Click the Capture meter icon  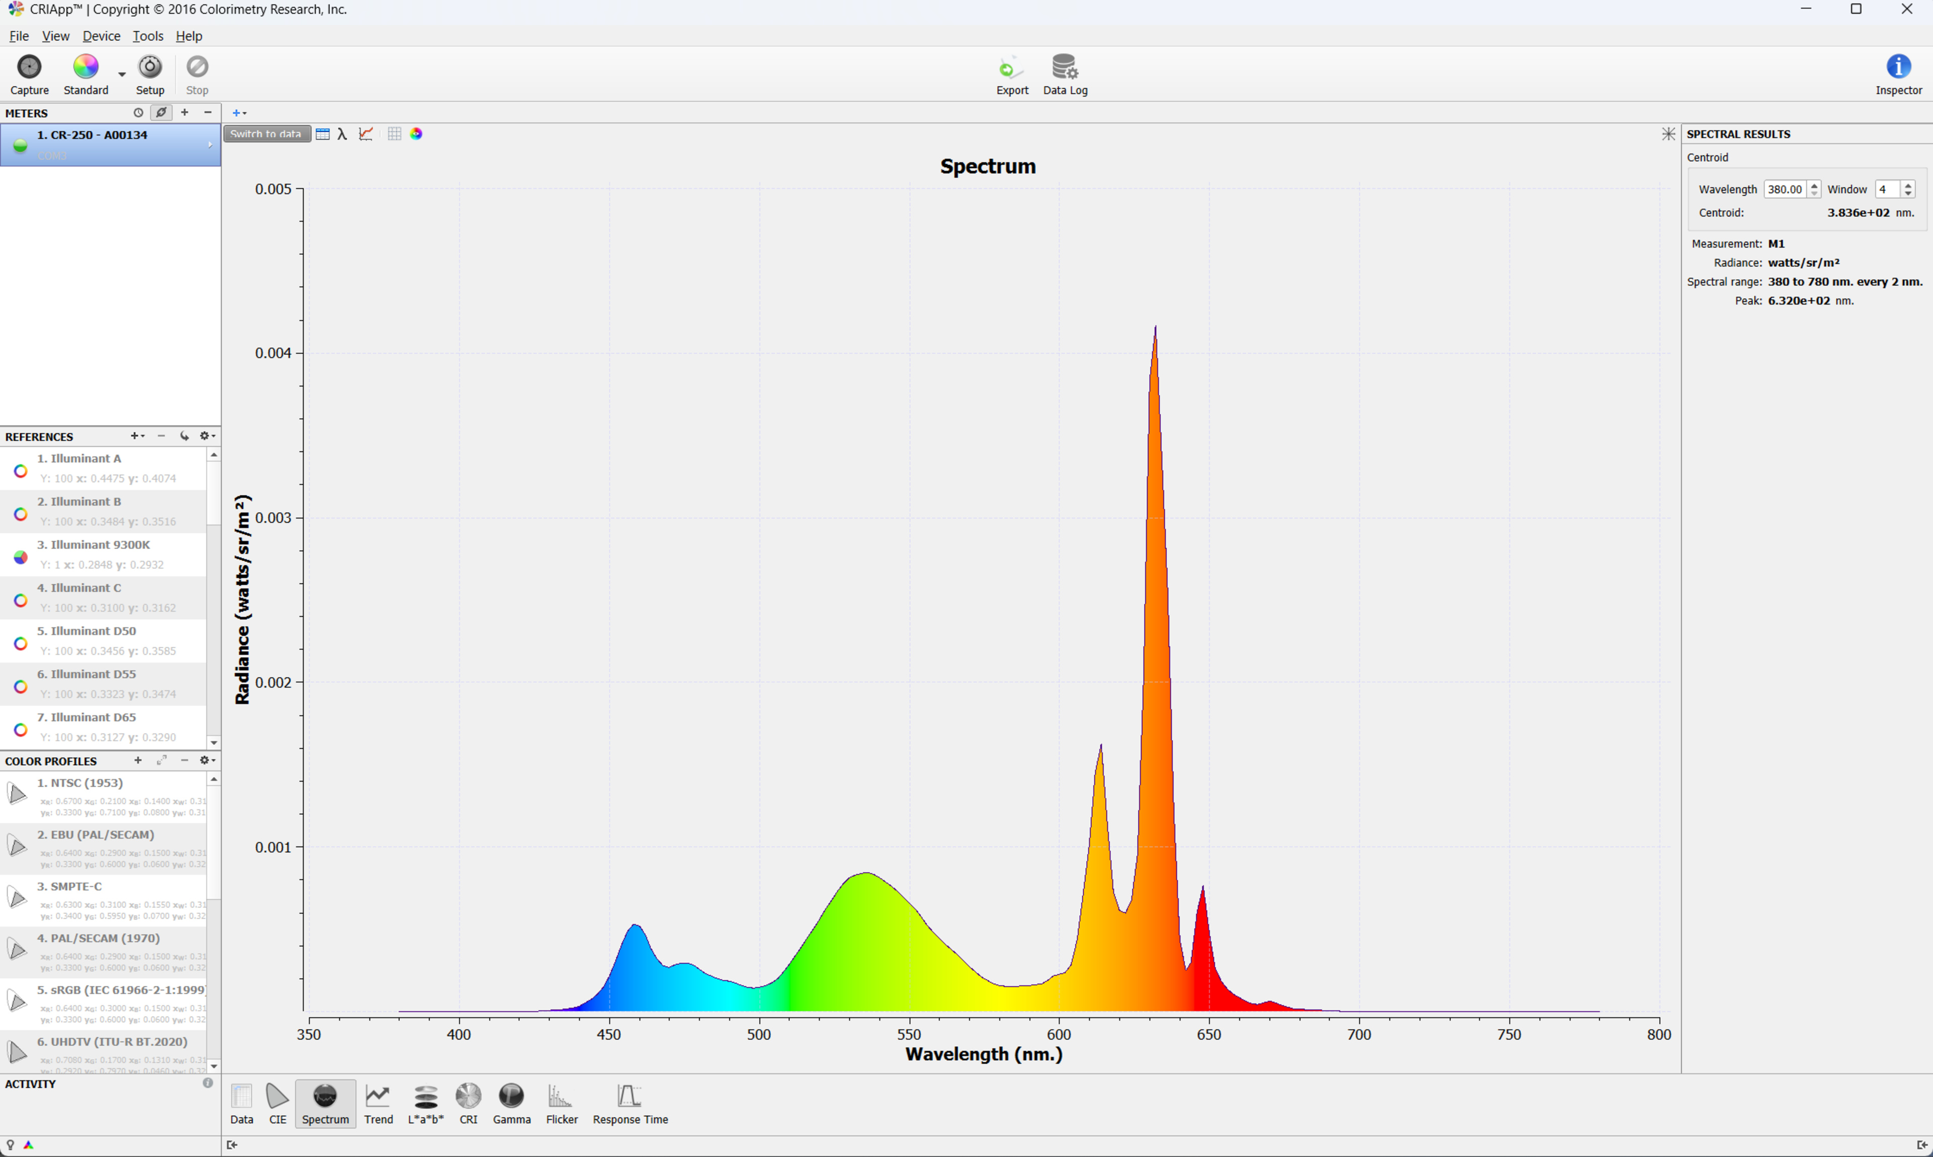coord(29,68)
